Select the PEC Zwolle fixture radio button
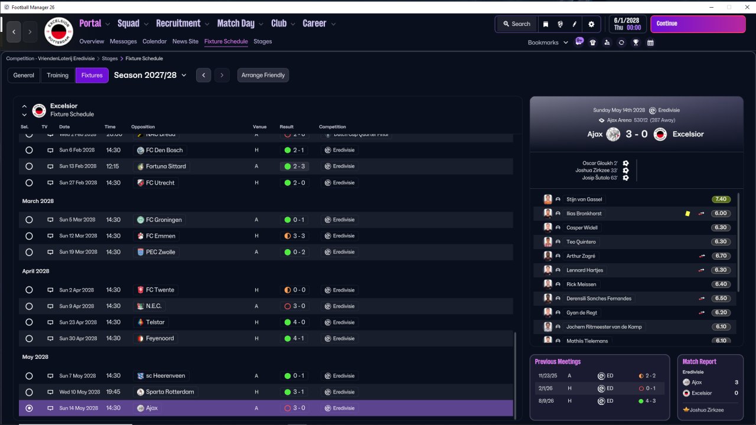The height and width of the screenshot is (425, 756). [x=29, y=252]
